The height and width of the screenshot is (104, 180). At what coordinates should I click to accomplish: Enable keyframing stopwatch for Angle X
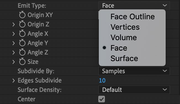pos(22,34)
